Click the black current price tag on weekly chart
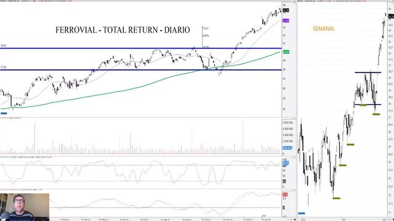The height and width of the screenshot is (221, 394). (x=391, y=17)
